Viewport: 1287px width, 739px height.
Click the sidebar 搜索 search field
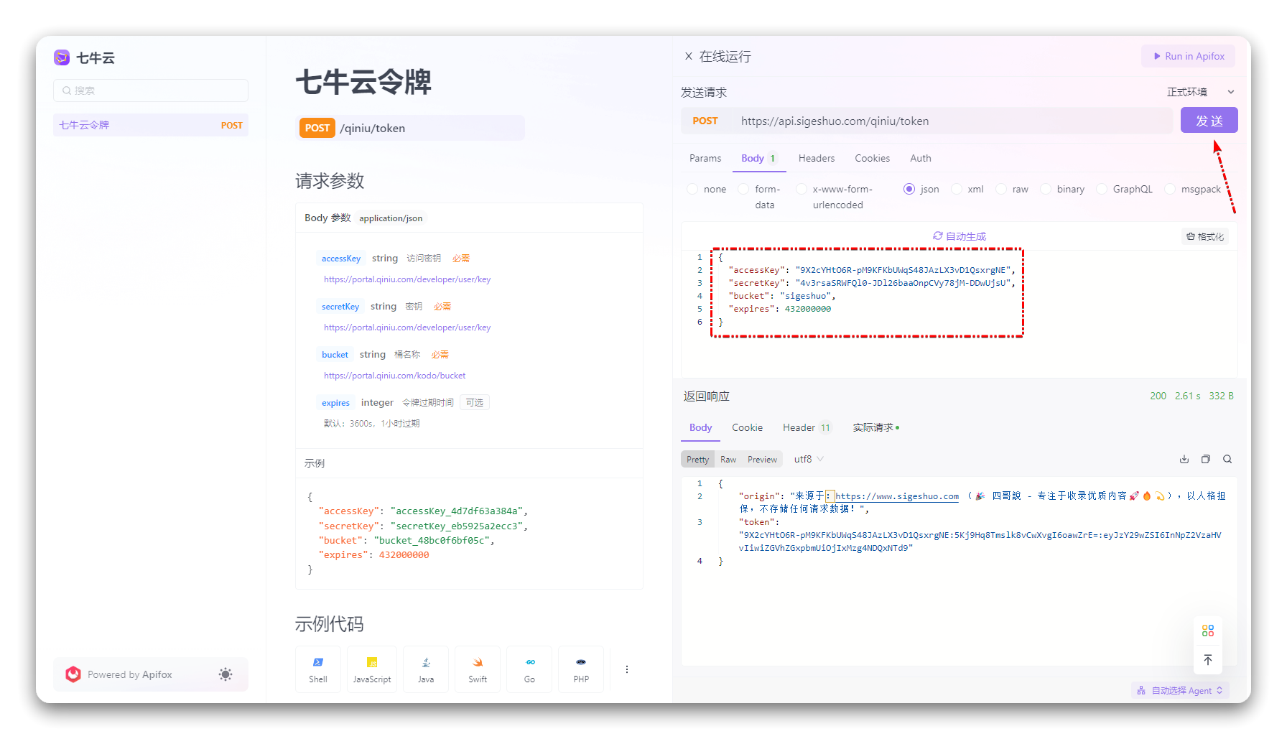click(151, 90)
